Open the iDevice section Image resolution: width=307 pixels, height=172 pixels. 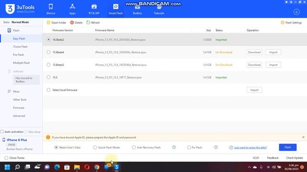tap(51, 9)
